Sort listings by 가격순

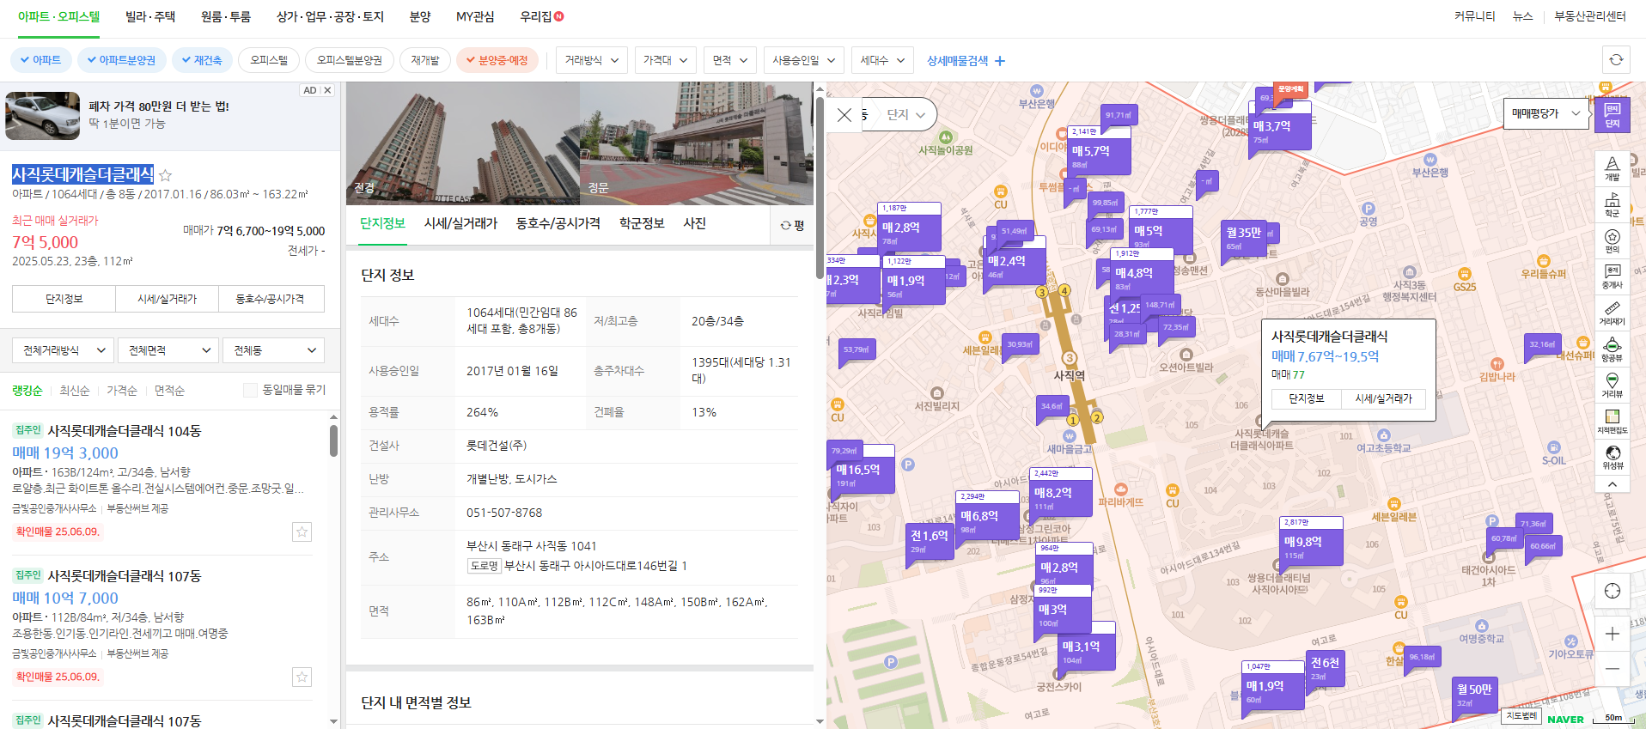point(122,391)
